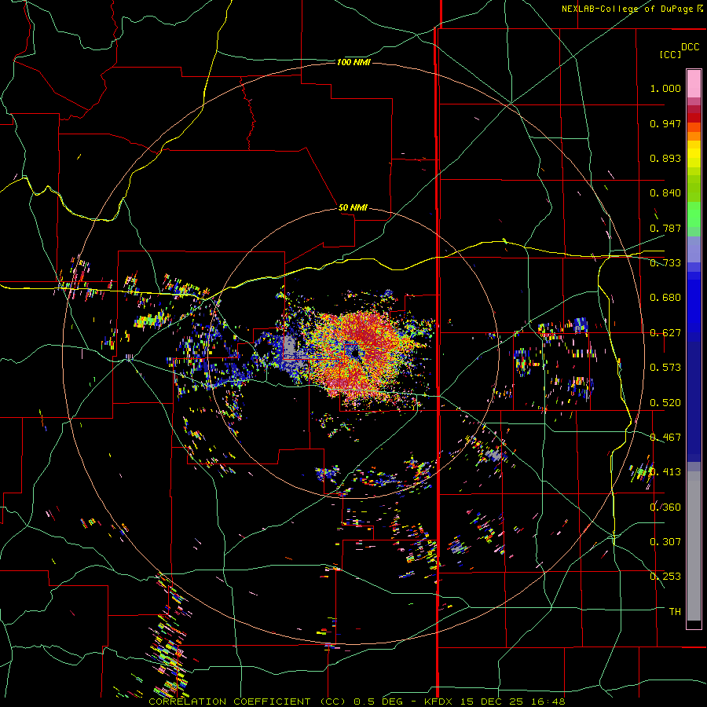Pick the bright green segment of color bar

694,214
